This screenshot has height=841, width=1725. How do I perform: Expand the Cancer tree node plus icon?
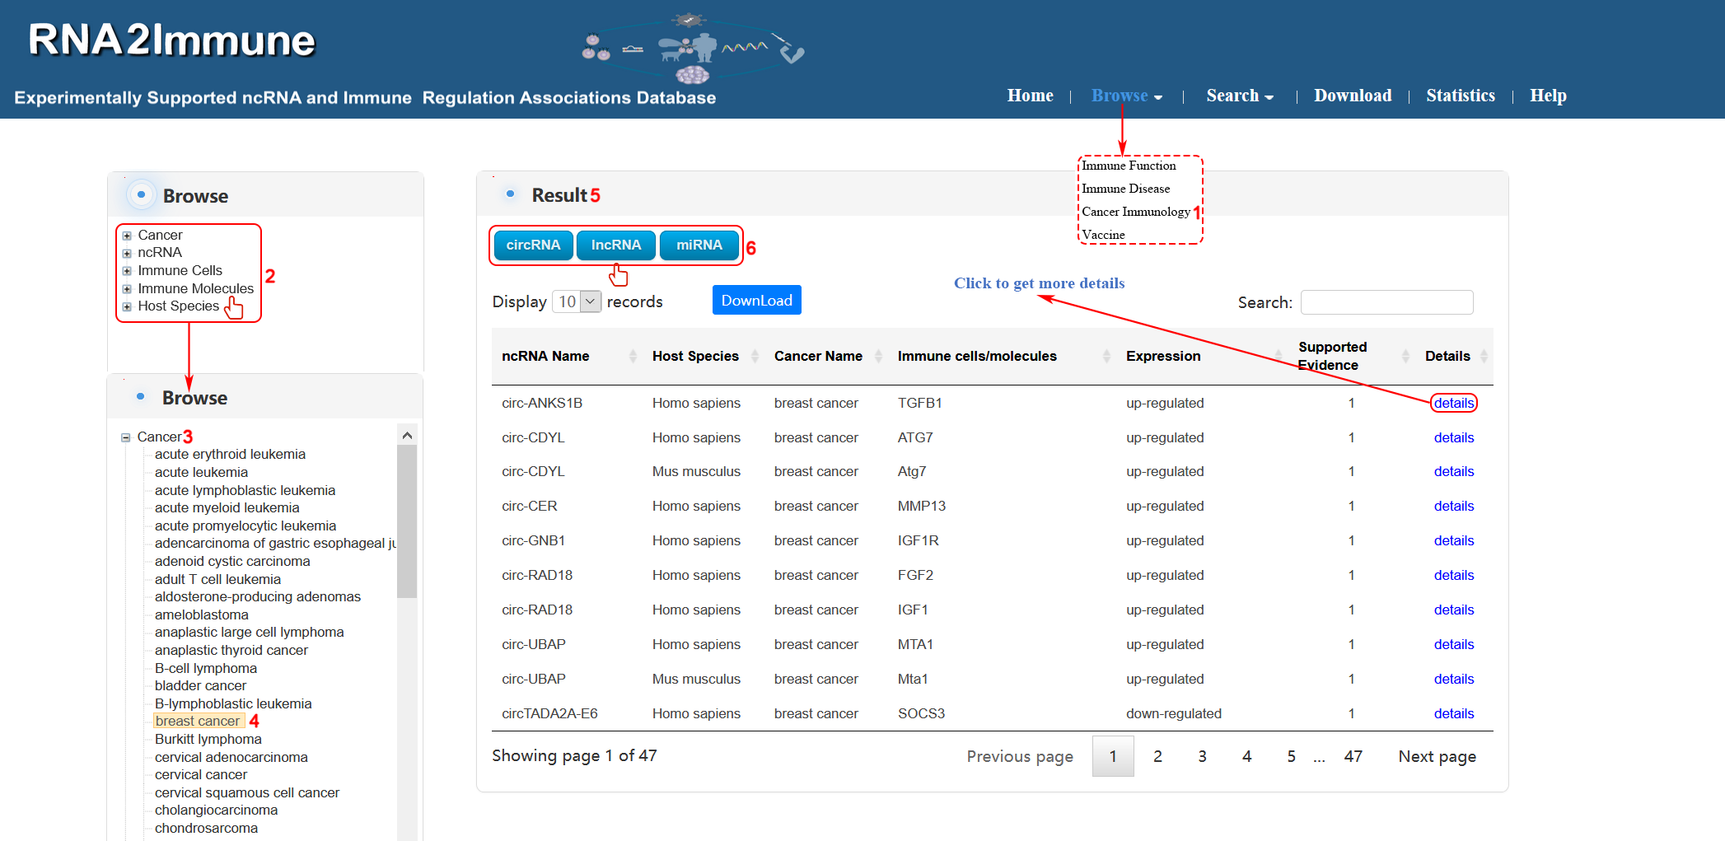(127, 236)
